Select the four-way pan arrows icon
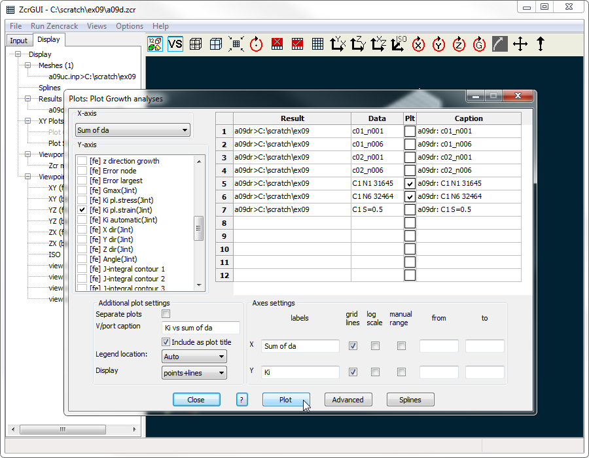This screenshot has height=458, width=589. [x=520, y=44]
